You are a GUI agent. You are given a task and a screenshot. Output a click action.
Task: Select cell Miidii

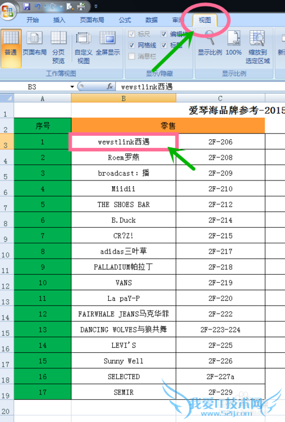point(124,188)
